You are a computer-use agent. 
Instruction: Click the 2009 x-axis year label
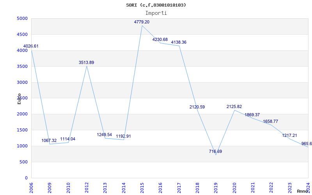tap(50, 188)
